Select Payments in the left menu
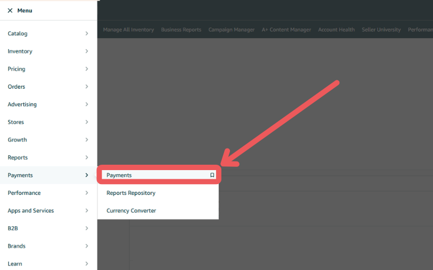 (48, 175)
